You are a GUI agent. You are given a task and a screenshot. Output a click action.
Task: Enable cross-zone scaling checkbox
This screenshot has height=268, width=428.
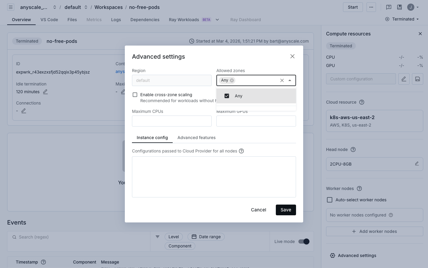pyautogui.click(x=135, y=95)
